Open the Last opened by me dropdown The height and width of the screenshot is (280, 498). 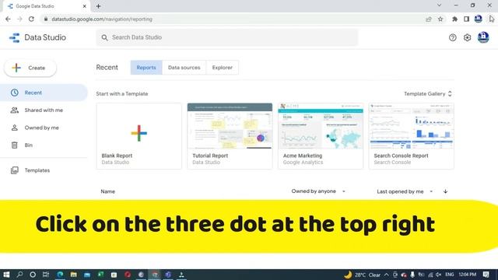405,191
